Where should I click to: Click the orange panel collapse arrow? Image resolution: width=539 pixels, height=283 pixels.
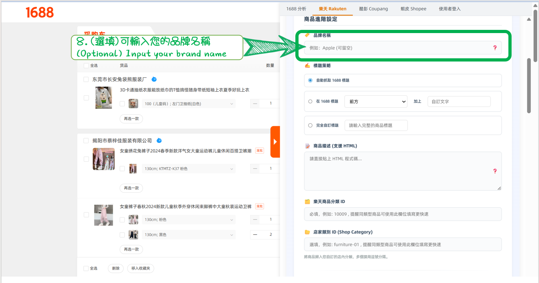tap(275, 141)
